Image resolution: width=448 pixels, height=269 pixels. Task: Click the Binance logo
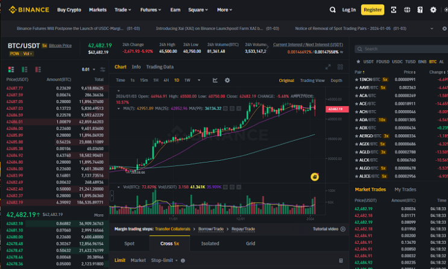(29, 10)
